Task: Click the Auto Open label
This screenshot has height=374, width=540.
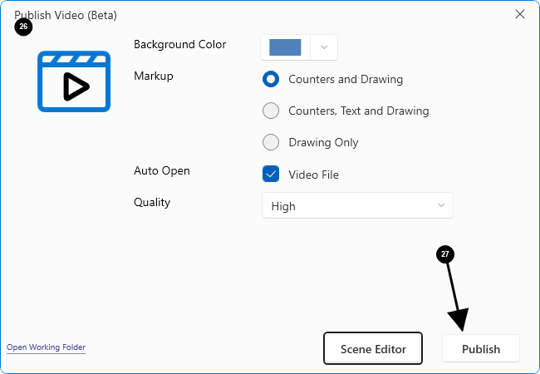Action: tap(162, 171)
